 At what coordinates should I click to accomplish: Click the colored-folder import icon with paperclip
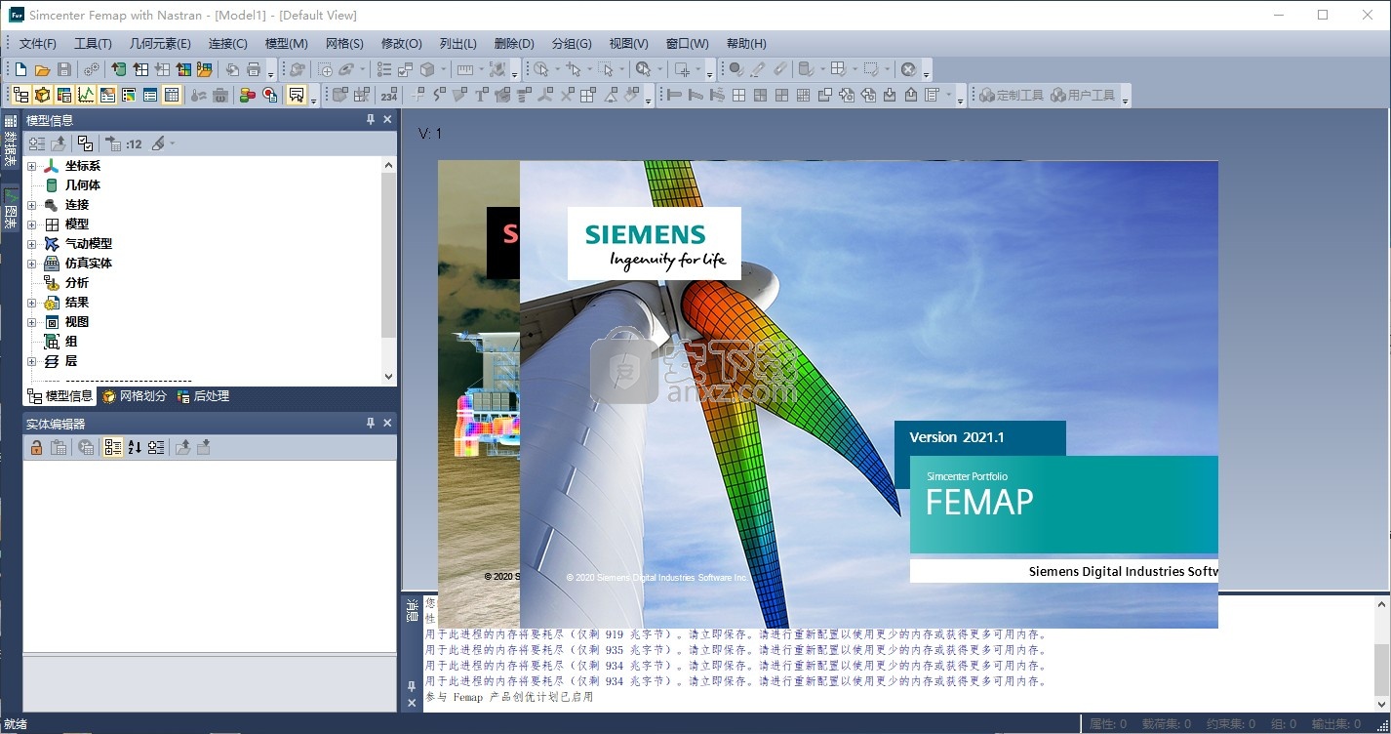click(x=204, y=69)
